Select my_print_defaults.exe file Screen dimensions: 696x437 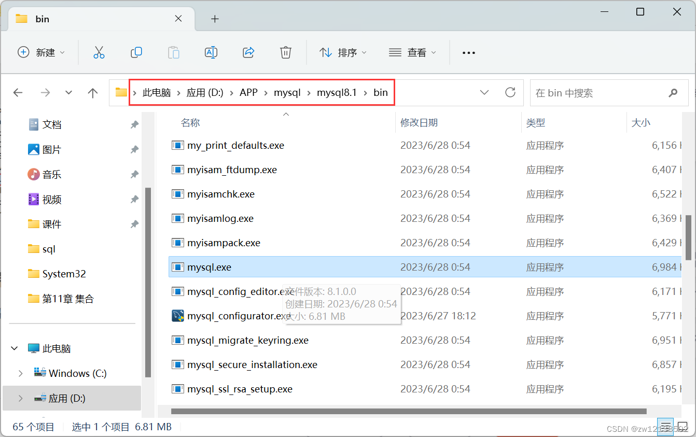[x=235, y=145]
